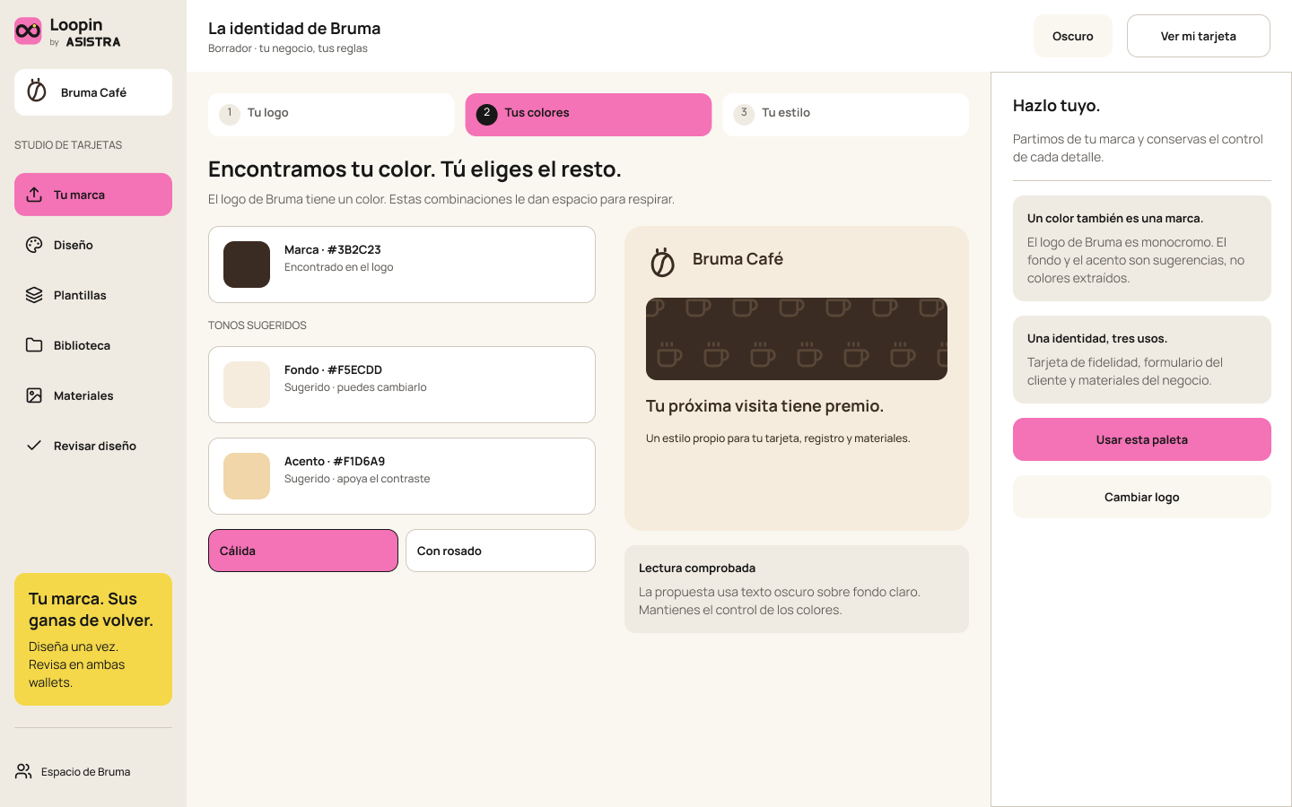Click the Cambiar logo button
This screenshot has width=1292, height=807.
(1142, 497)
